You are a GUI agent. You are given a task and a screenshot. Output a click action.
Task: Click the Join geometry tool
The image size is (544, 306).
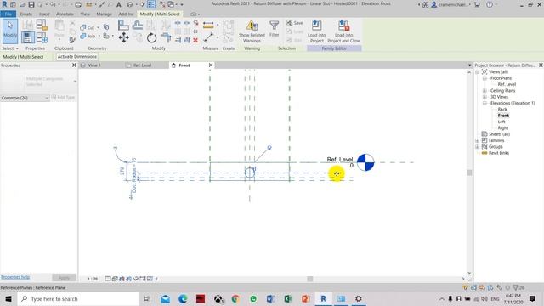click(88, 36)
